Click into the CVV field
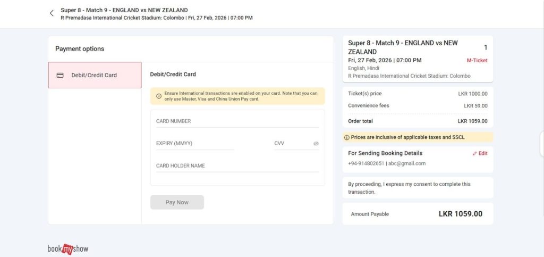 point(292,144)
